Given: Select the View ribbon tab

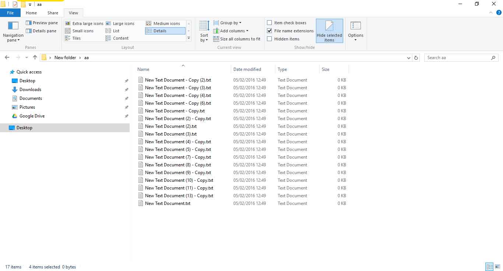Looking at the screenshot, I should pyautogui.click(x=74, y=13).
